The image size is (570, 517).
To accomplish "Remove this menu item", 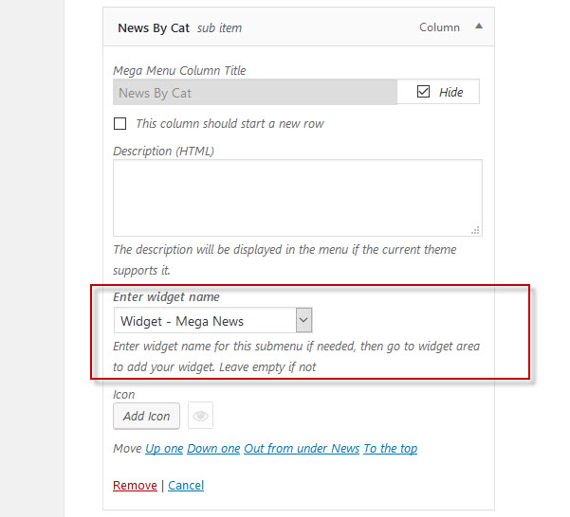I will click(x=135, y=485).
